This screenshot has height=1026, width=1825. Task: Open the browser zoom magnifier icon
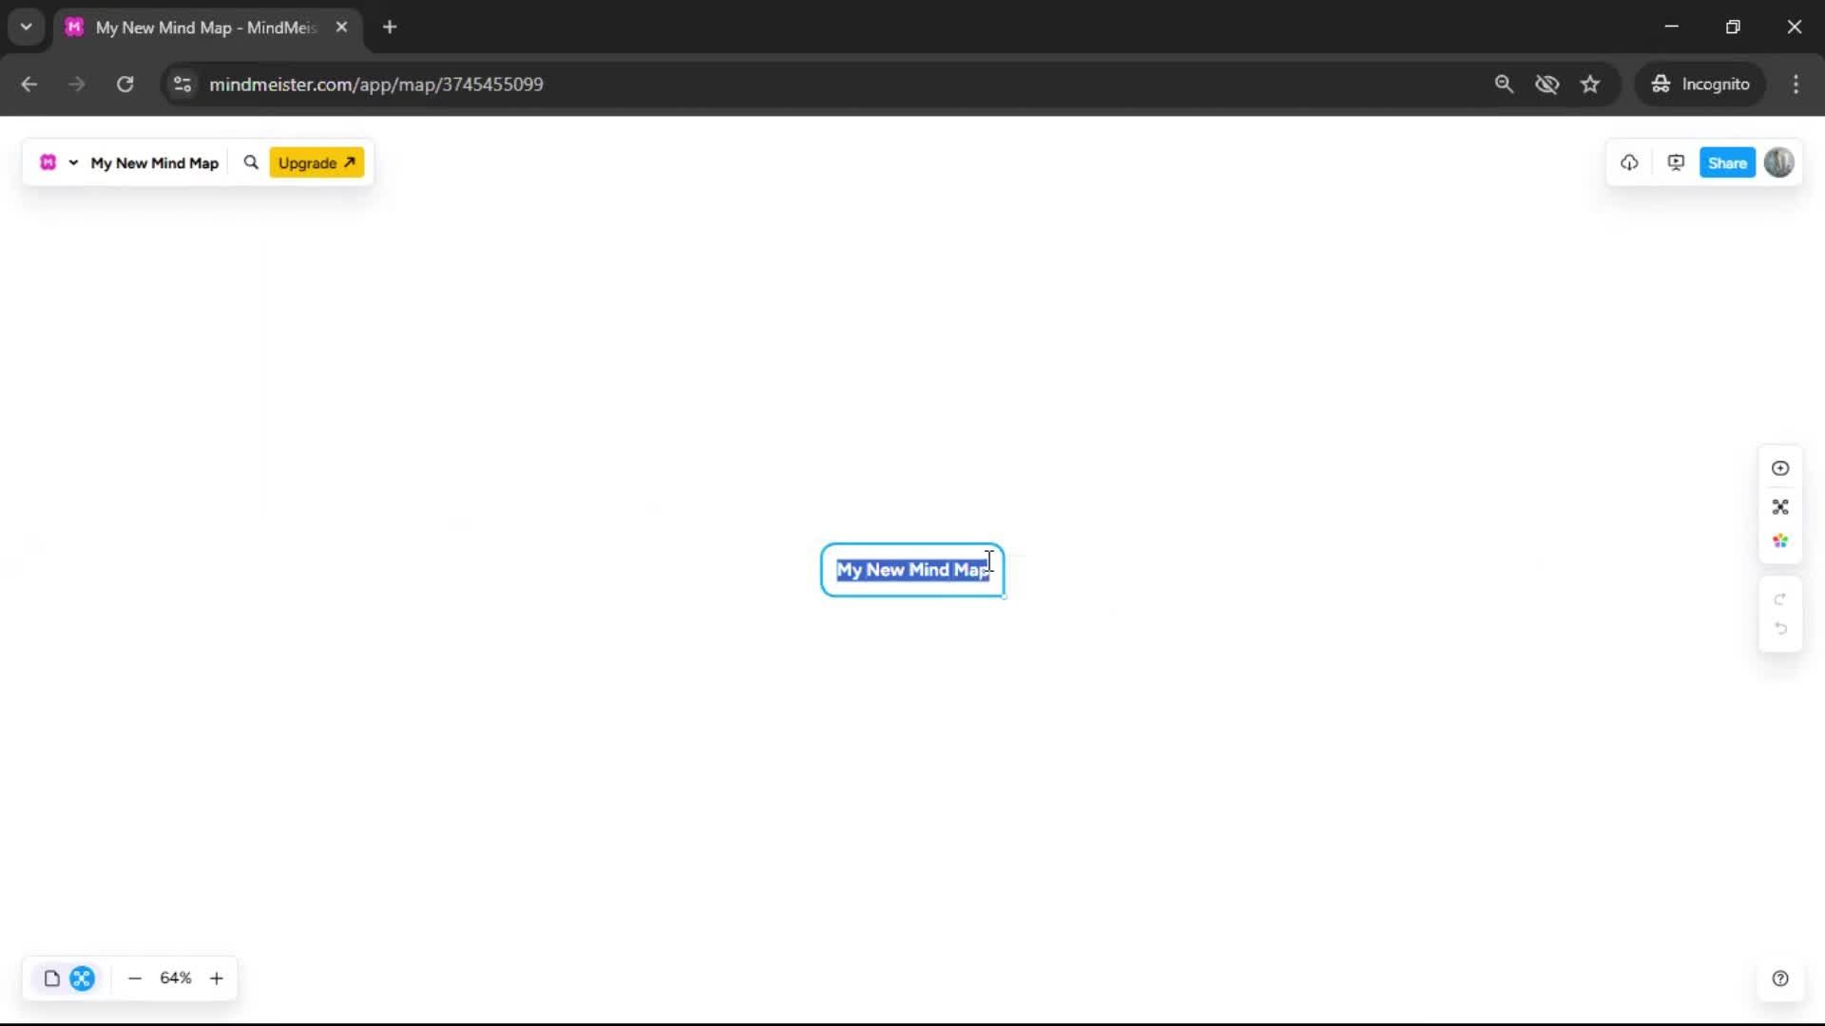click(x=1504, y=84)
